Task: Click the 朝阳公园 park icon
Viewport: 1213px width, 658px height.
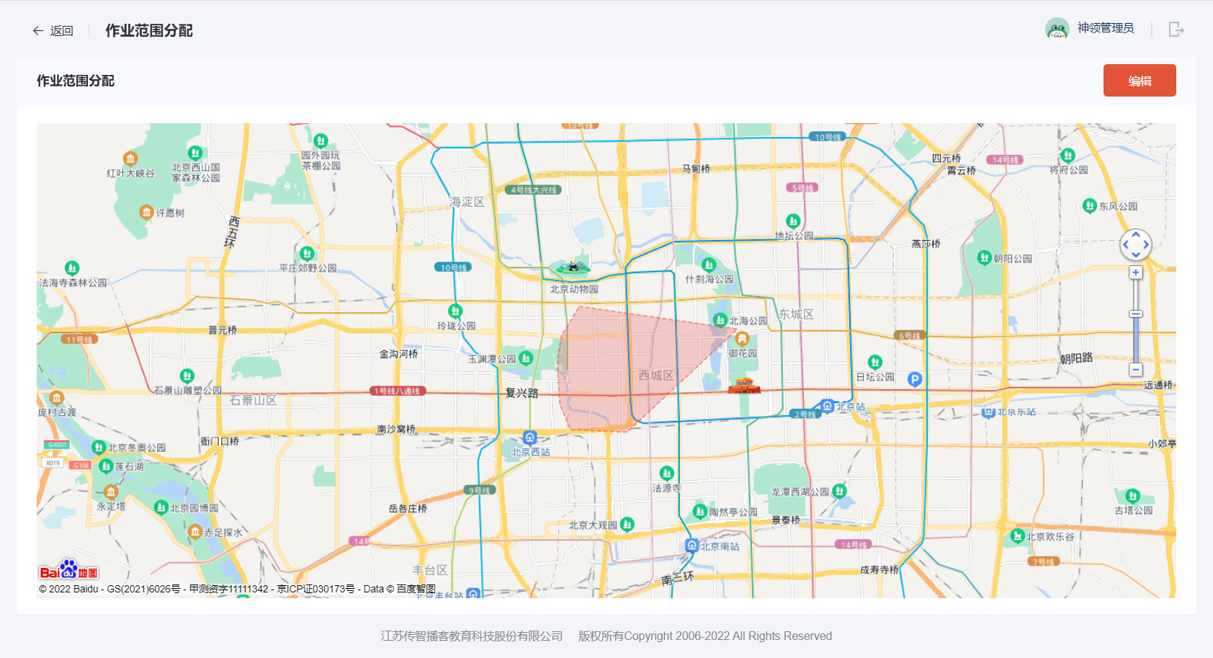Action: point(985,257)
